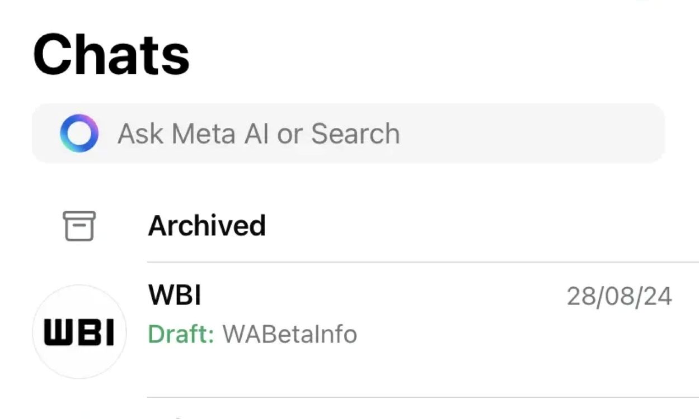Click the word Search in the search bar
699x419 pixels.
click(x=355, y=134)
